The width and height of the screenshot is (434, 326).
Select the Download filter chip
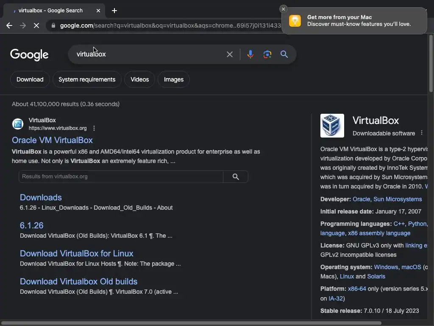point(30,79)
